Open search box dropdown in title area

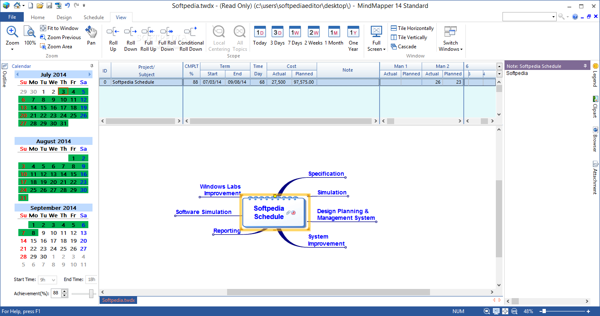[x=553, y=17]
